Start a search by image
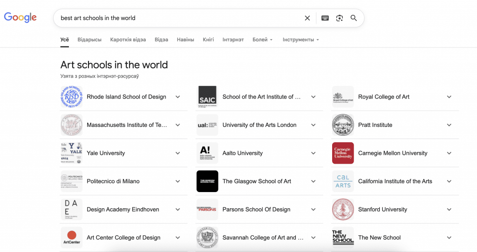The image size is (477, 252). pyautogui.click(x=340, y=18)
